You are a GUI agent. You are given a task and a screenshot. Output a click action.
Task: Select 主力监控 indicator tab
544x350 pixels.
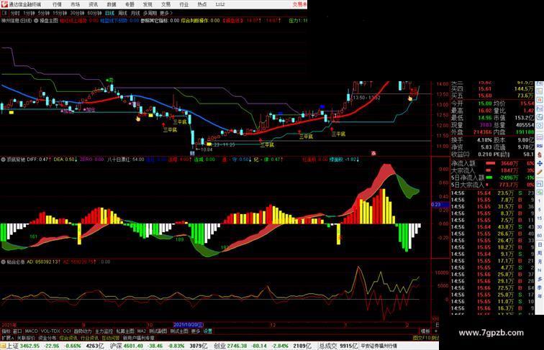(104, 331)
